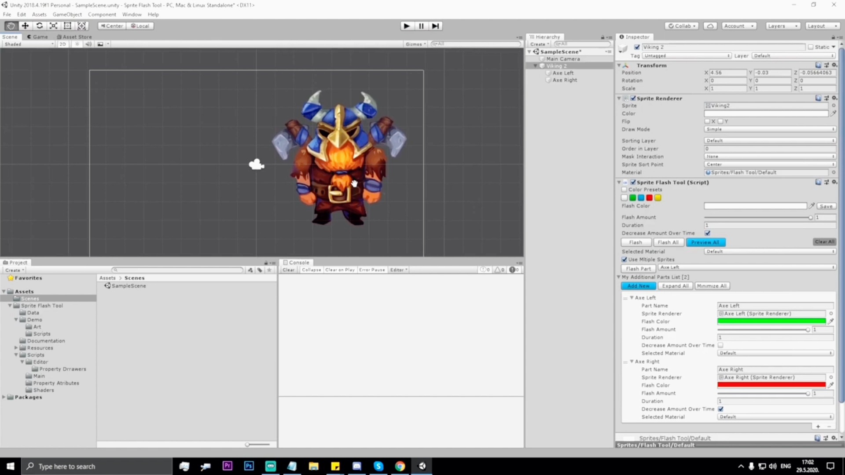Click main Flash Amount slider
The width and height of the screenshot is (845, 475).
758,217
